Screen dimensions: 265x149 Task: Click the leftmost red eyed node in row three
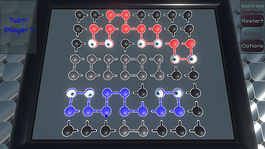[93, 44]
